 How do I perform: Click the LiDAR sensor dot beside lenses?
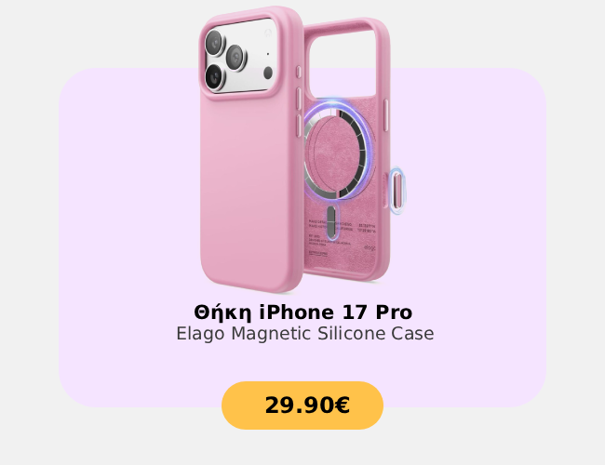tap(268, 73)
